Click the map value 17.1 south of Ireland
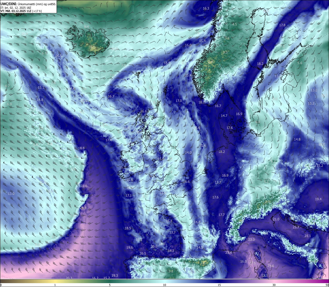 [129, 195]
